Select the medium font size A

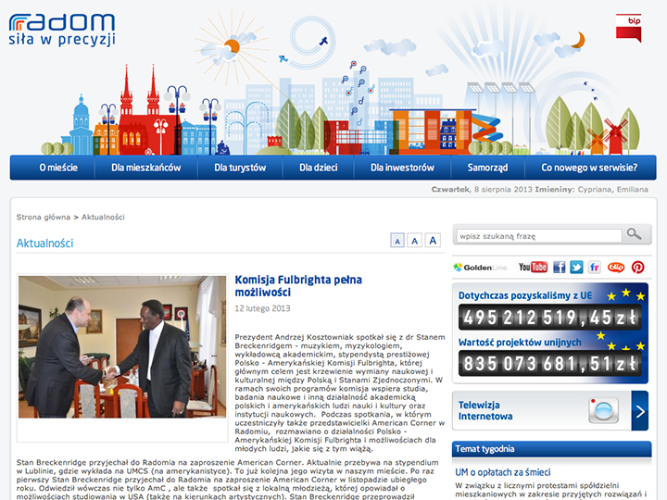(x=414, y=241)
